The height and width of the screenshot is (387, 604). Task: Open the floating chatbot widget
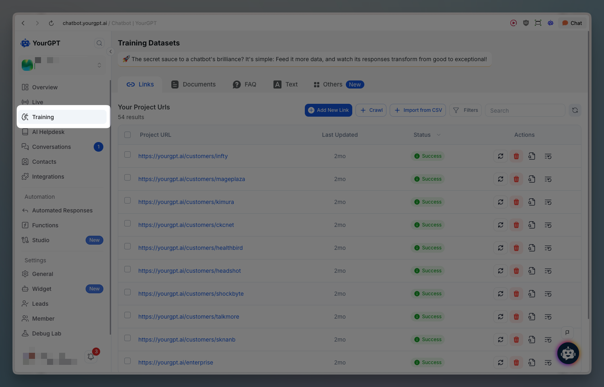point(568,354)
